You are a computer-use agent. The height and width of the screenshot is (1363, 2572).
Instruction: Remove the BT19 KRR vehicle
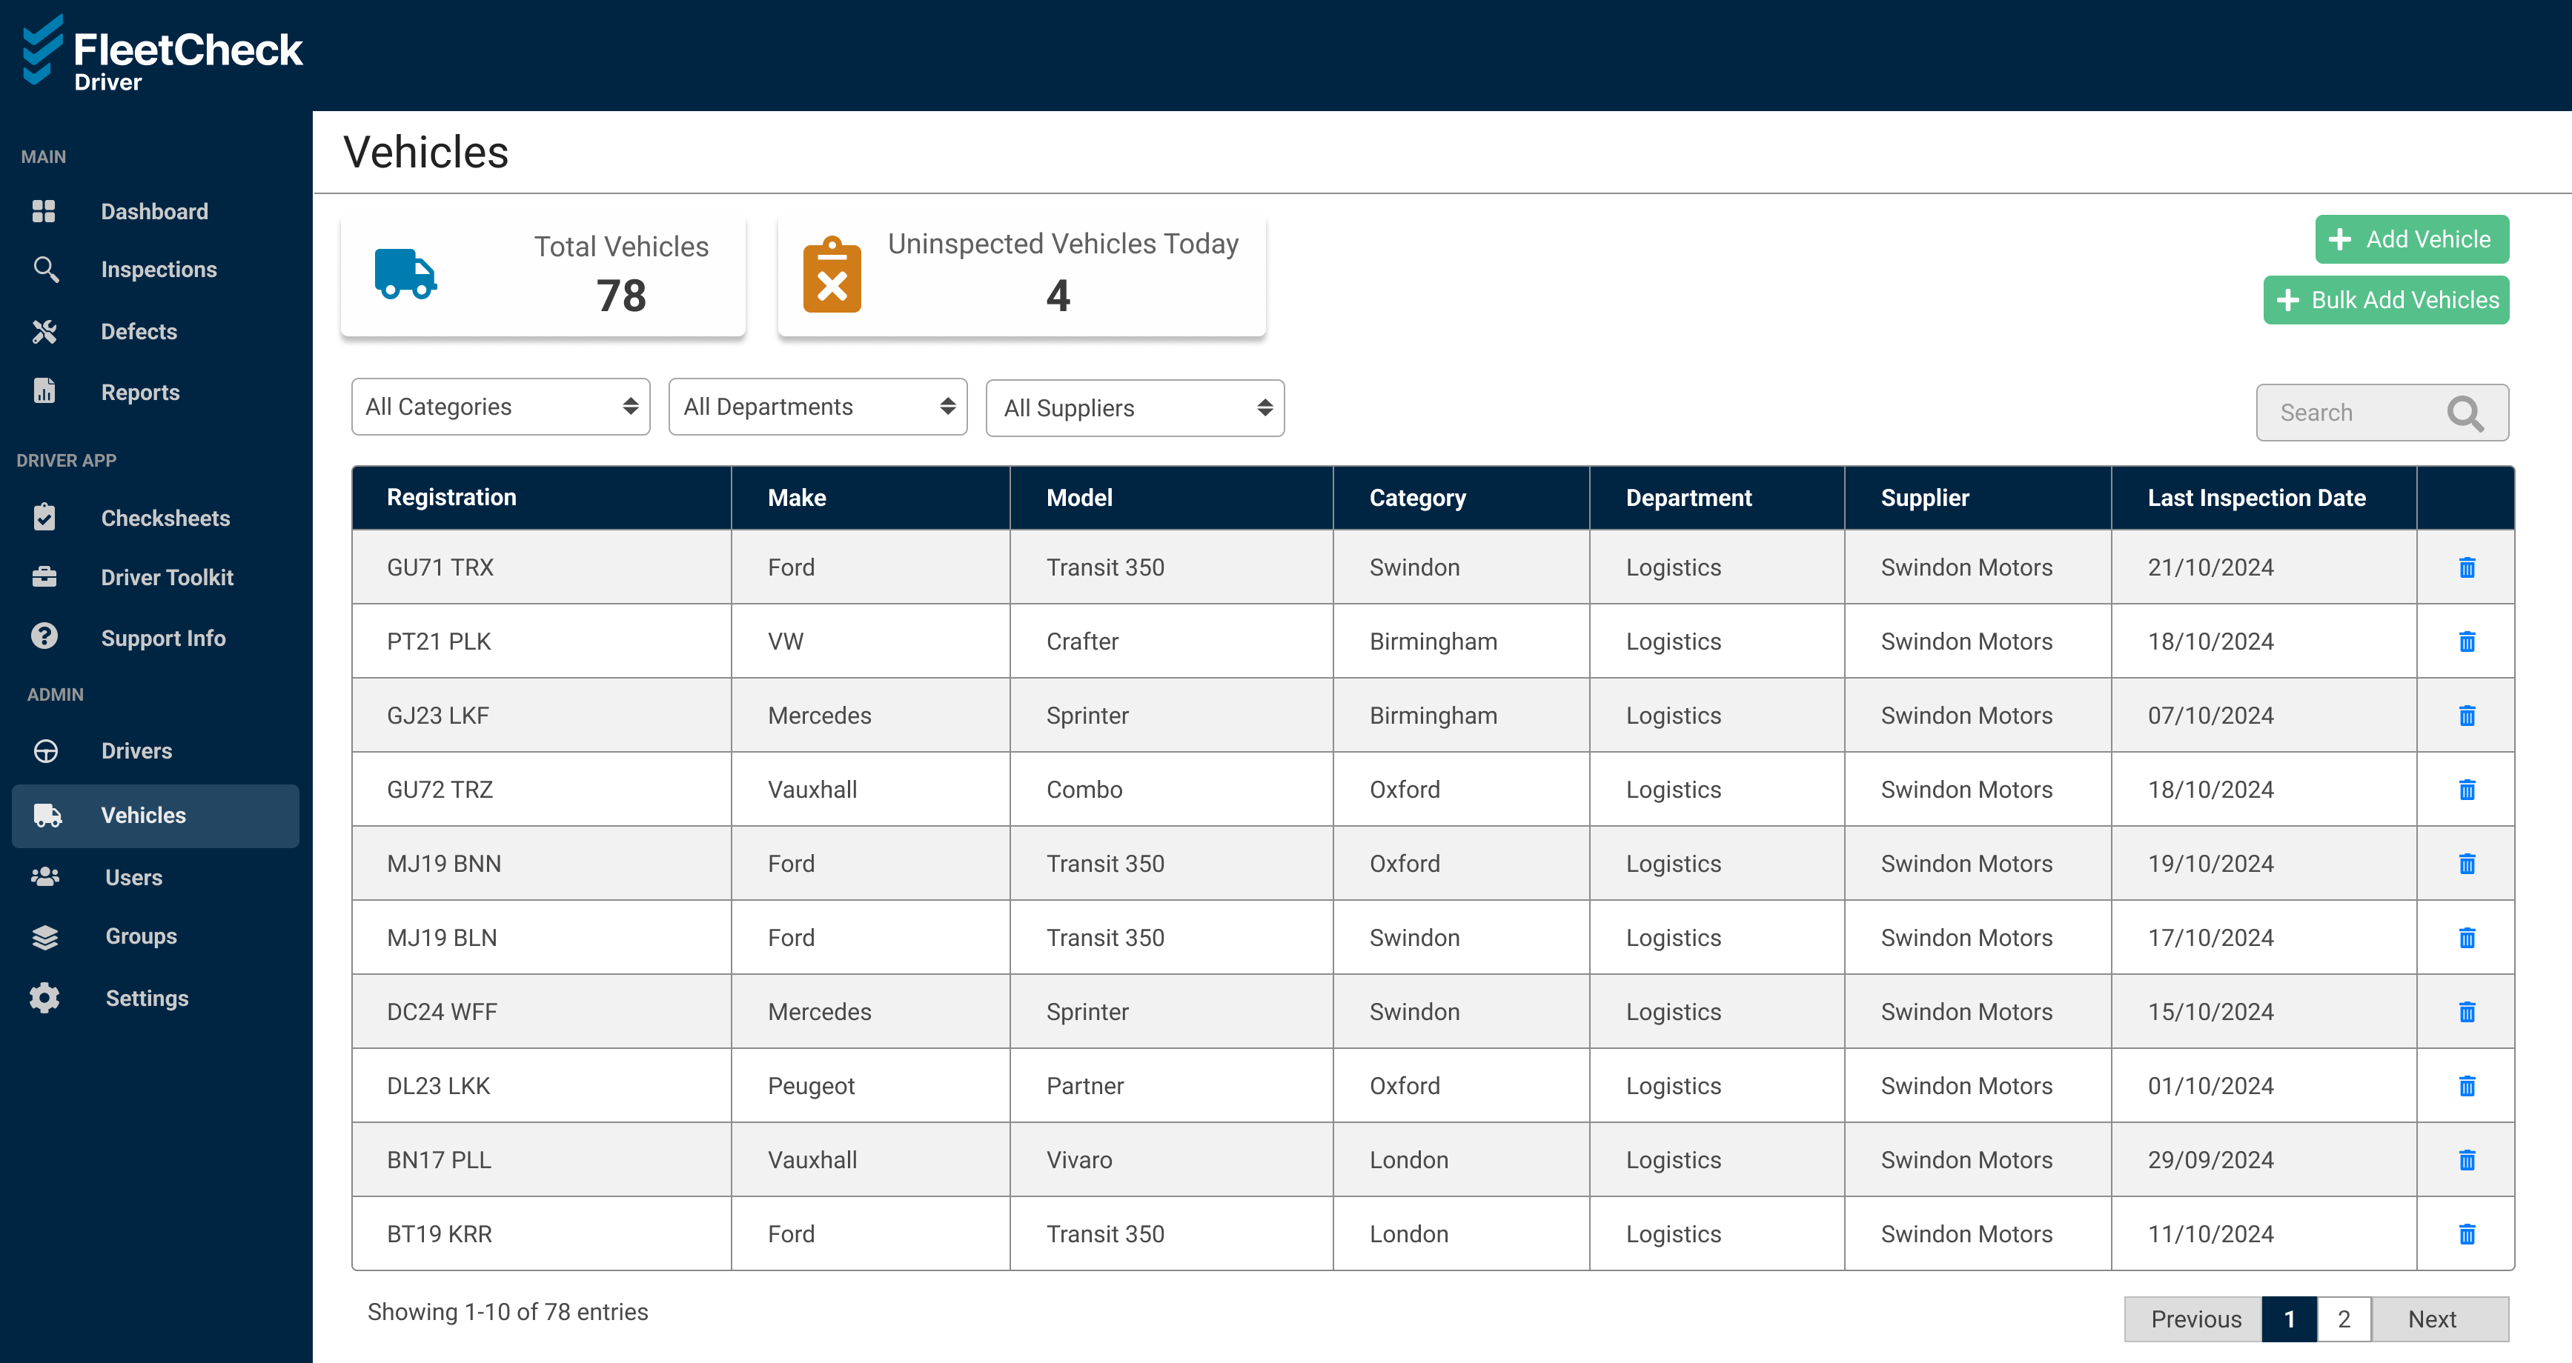[2466, 1234]
